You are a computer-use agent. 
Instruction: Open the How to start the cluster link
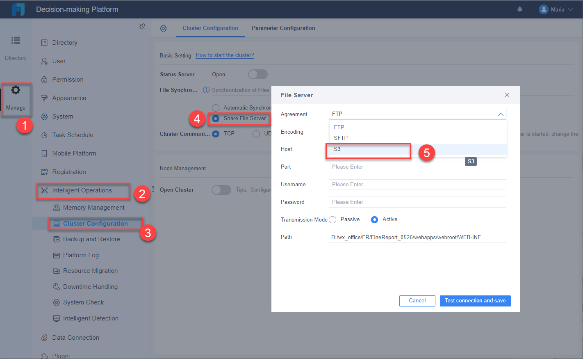click(225, 55)
